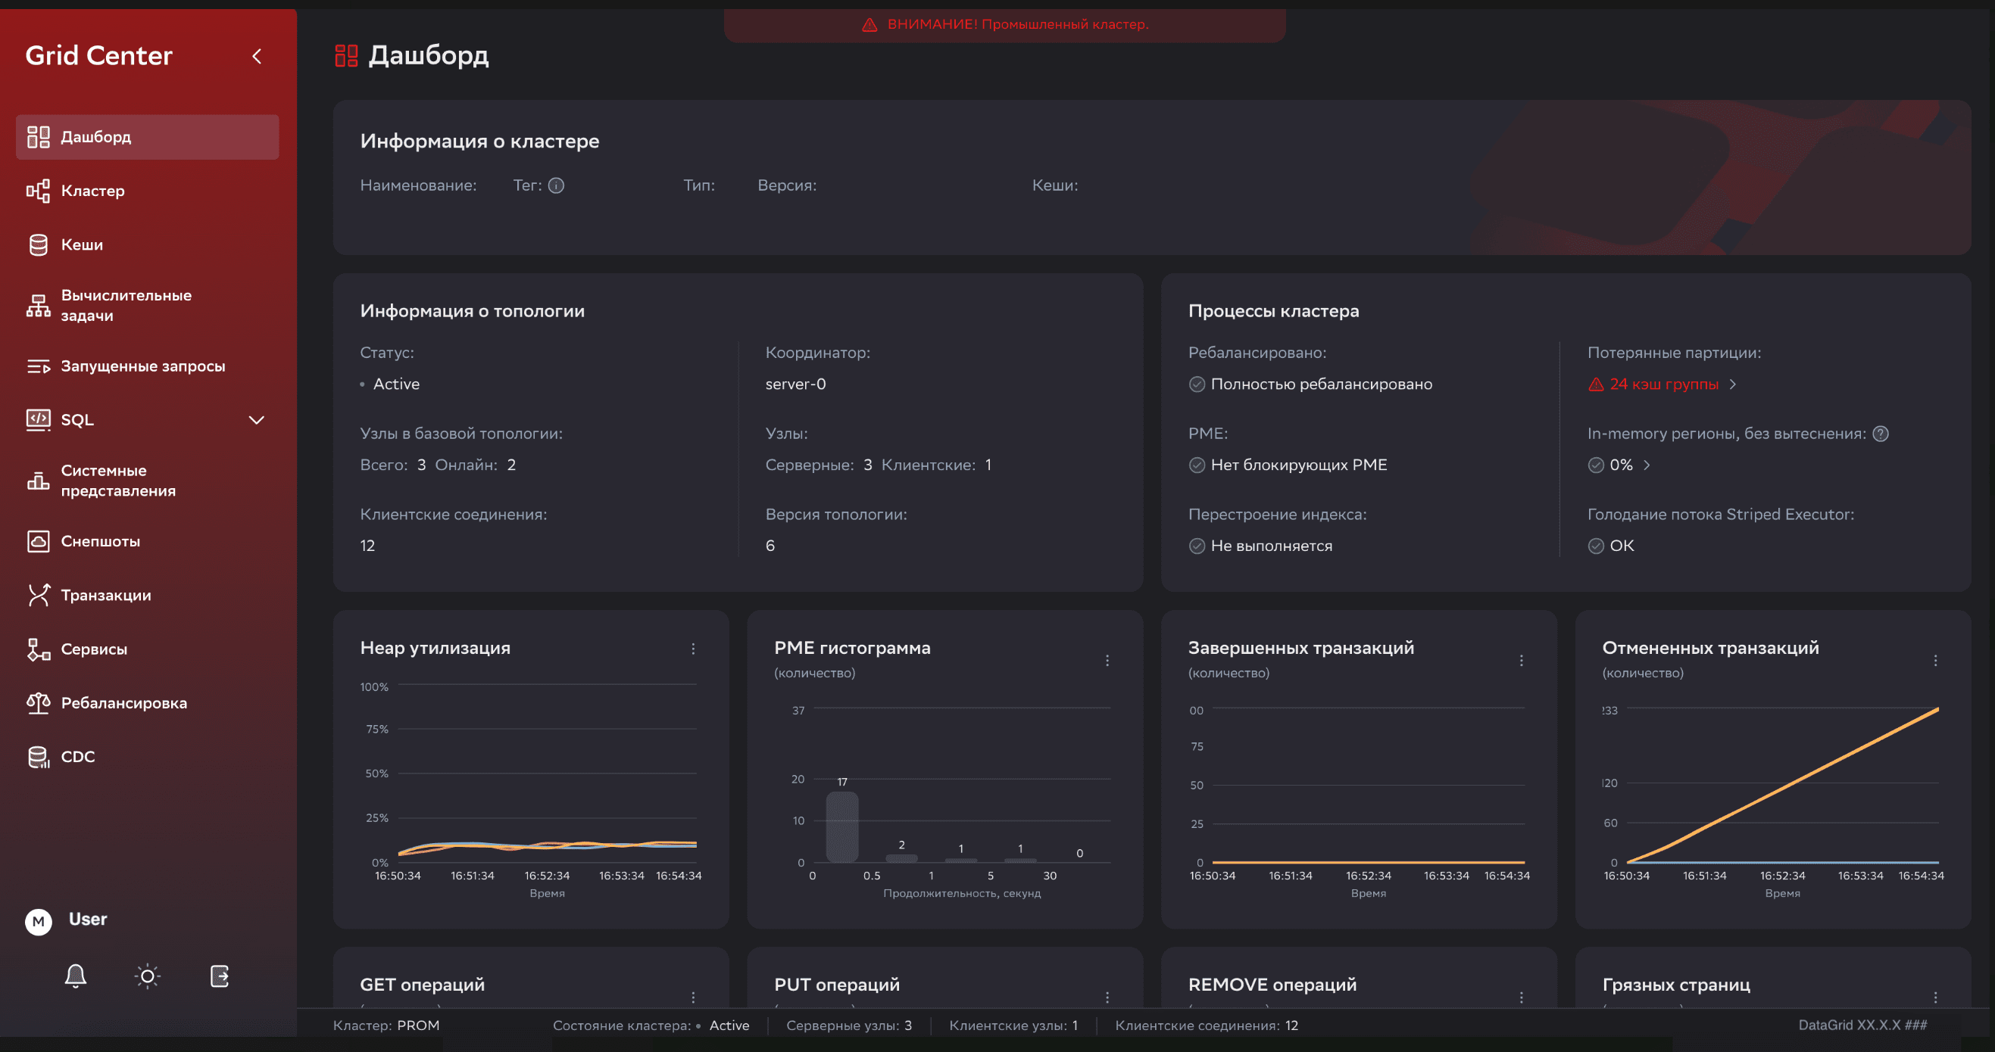Open the CDC page
This screenshot has height=1052, width=1995.
[x=77, y=756]
